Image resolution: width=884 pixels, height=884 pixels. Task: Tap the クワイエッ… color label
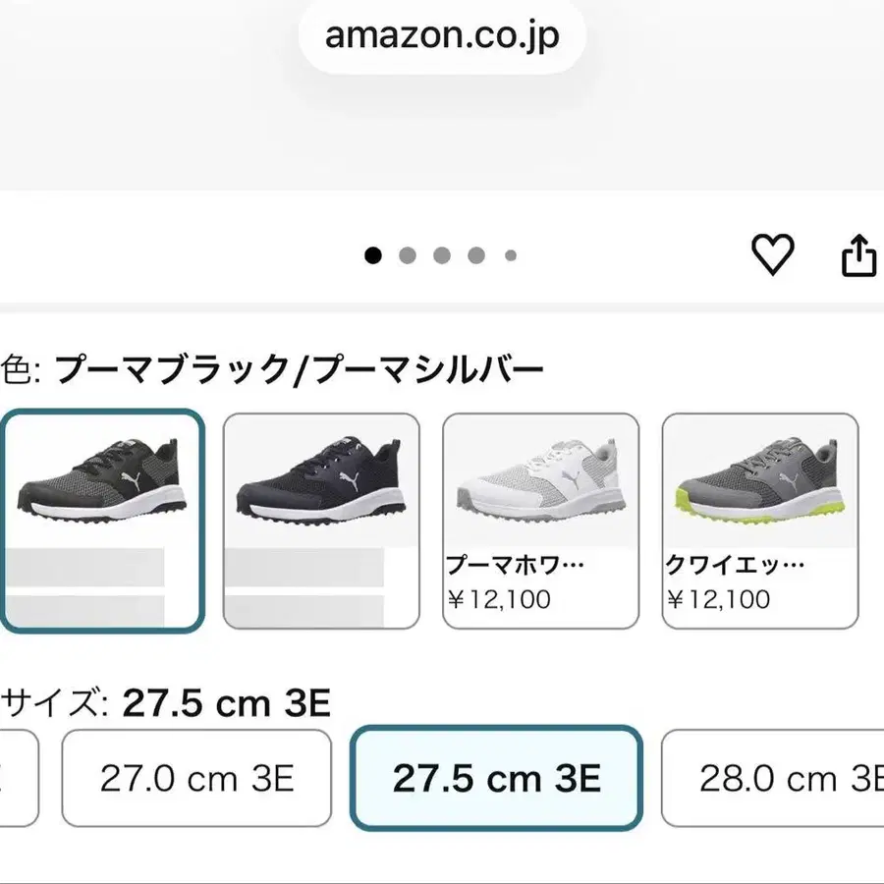735,566
